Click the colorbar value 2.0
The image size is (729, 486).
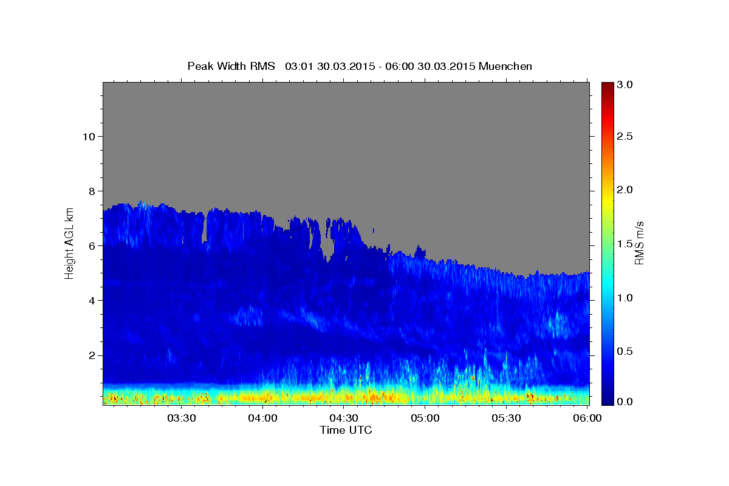(x=626, y=190)
